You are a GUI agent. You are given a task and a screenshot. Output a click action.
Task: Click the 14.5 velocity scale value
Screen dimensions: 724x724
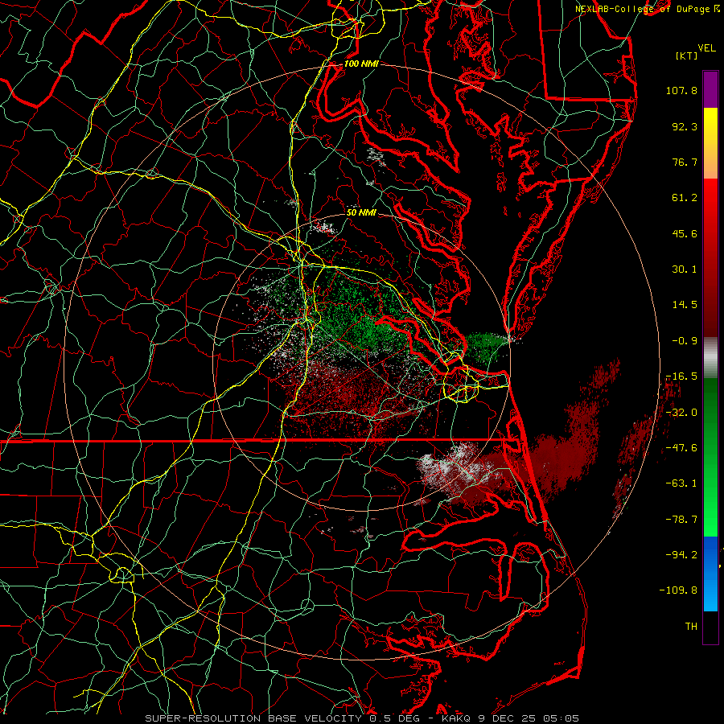(x=685, y=305)
